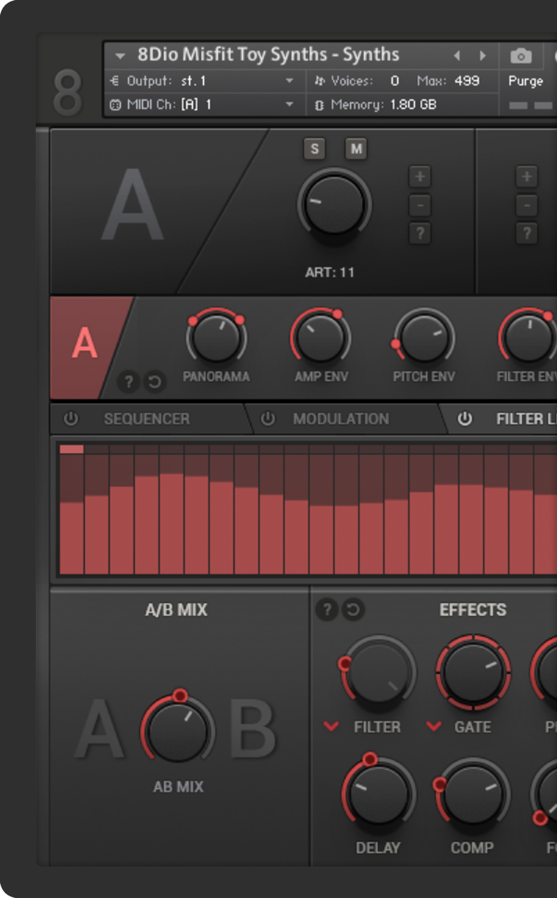Click the help icon under the A layer tab
Viewport: 557px width, 898px height.
pos(129,381)
